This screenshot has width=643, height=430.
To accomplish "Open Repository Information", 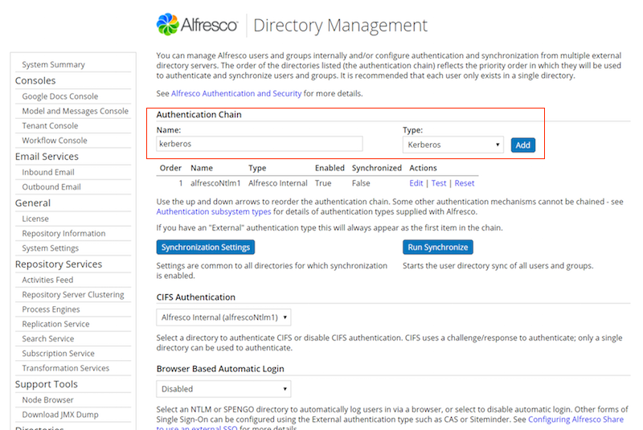I will (63, 233).
